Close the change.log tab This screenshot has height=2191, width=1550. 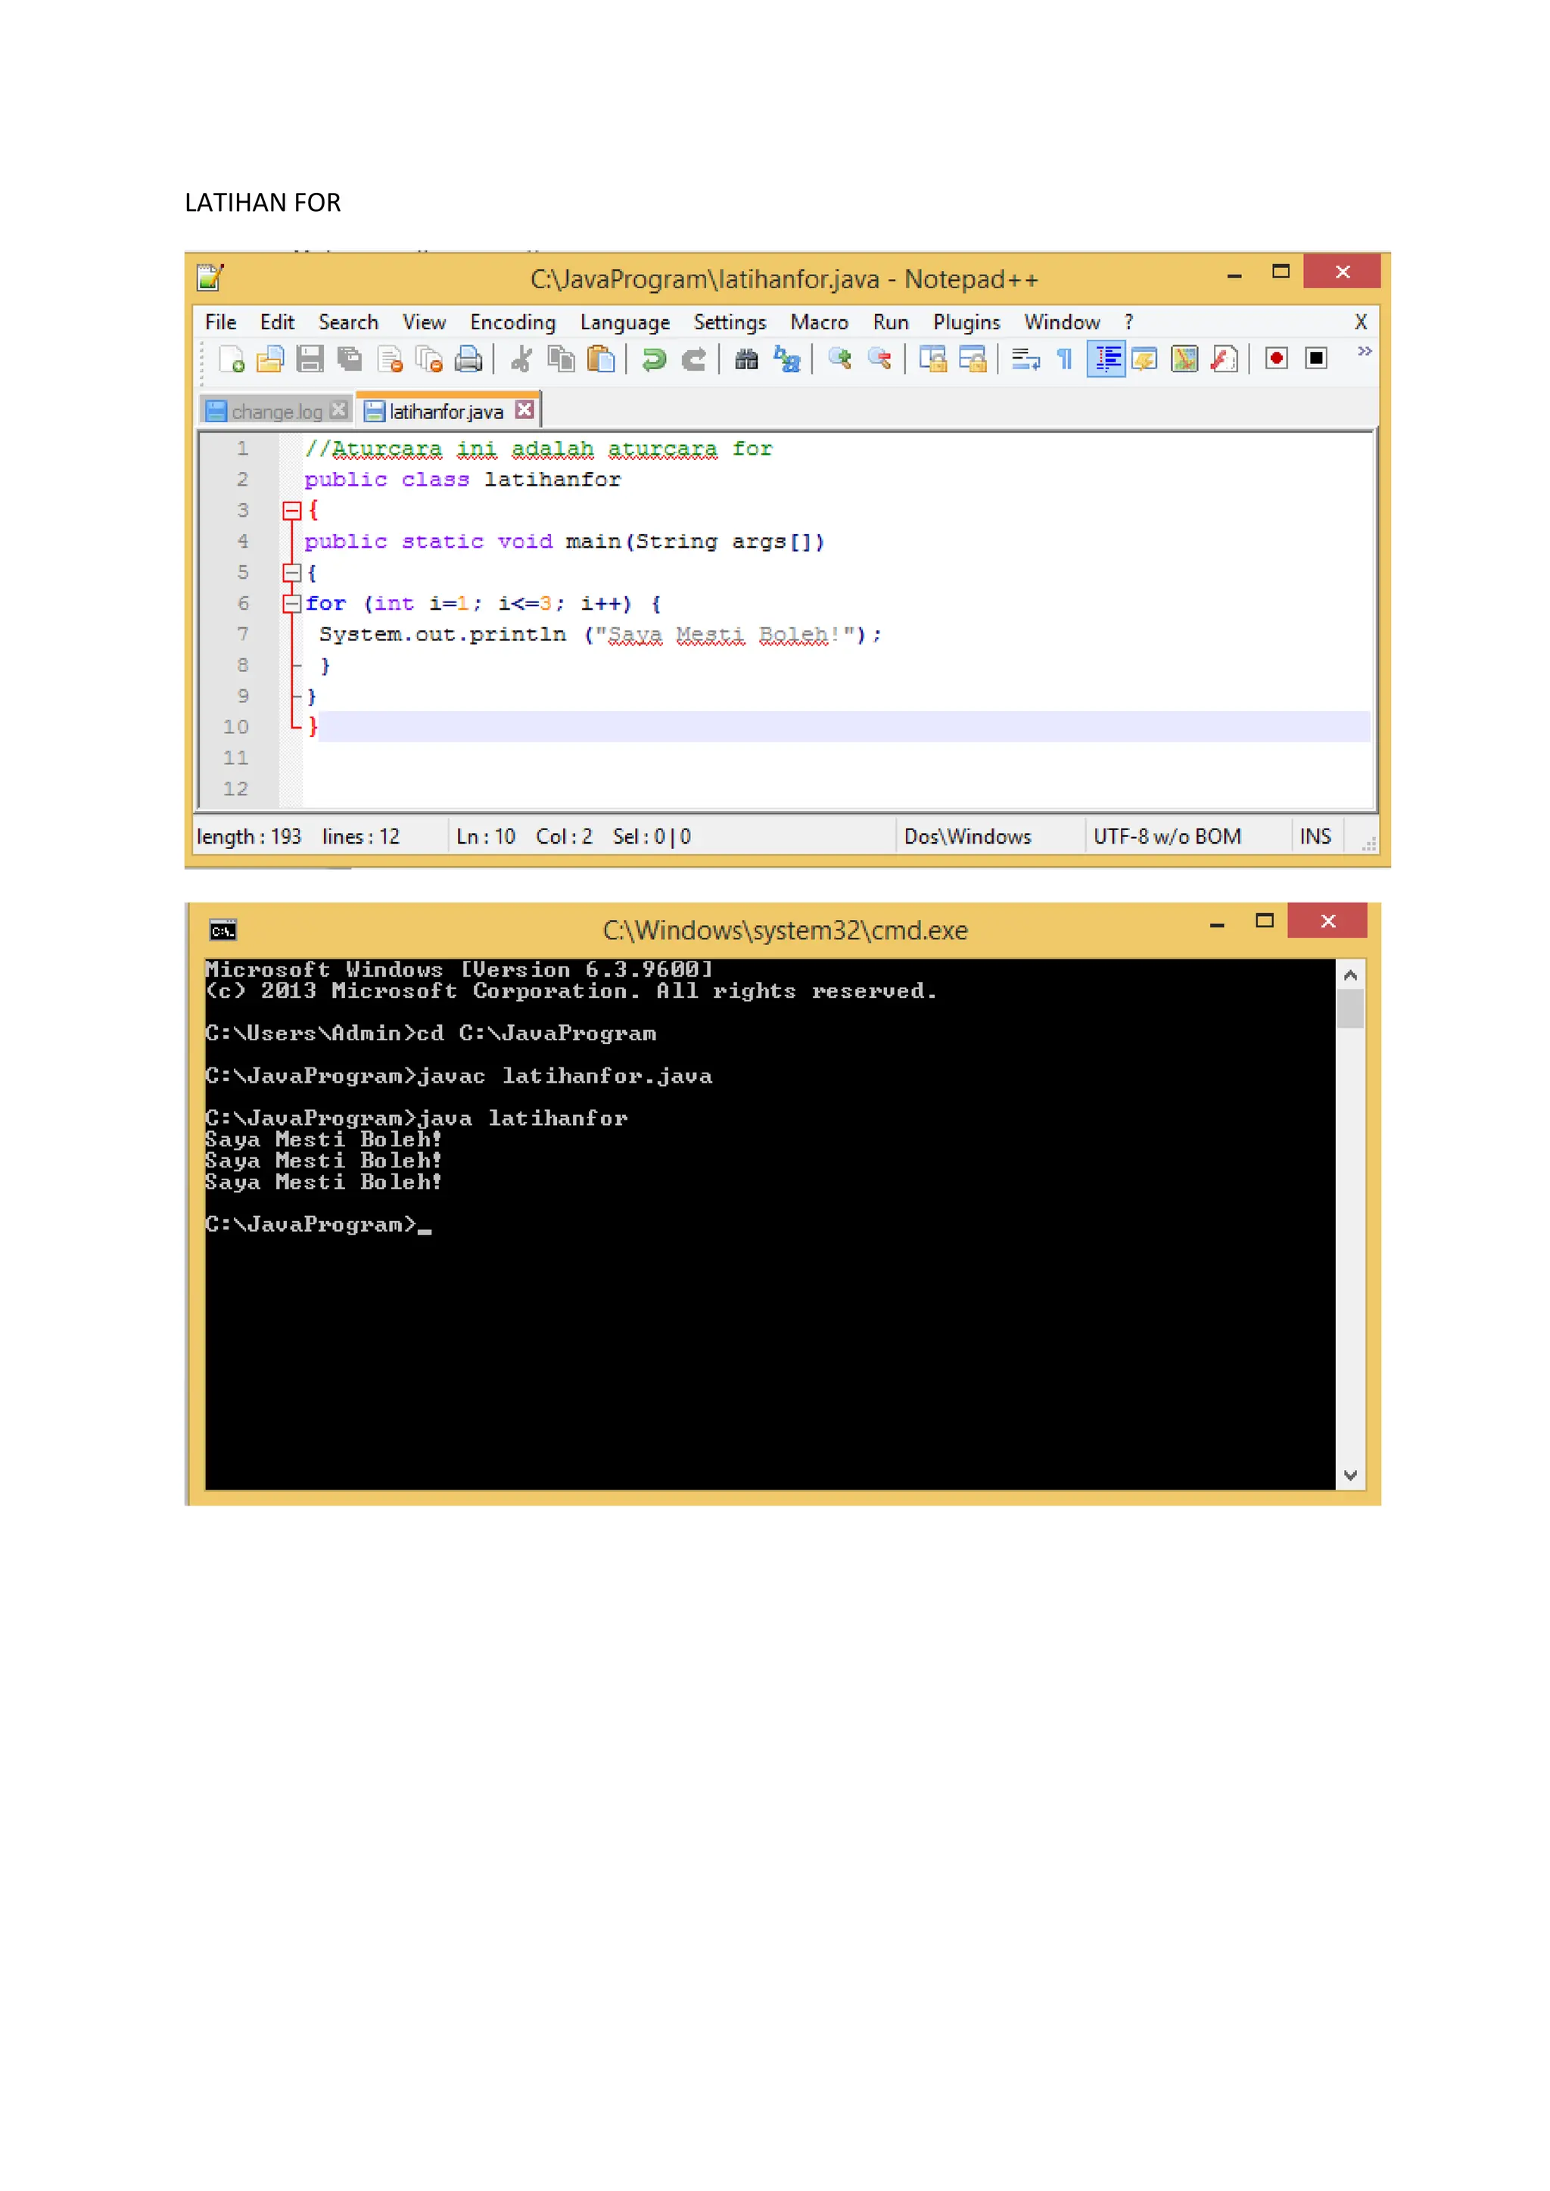[338, 410]
